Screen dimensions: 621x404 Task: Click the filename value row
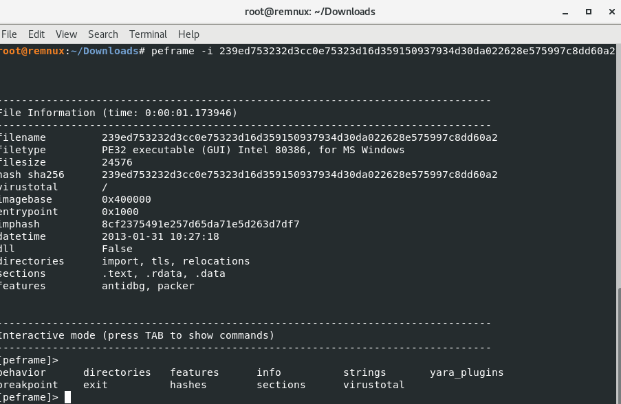point(299,137)
